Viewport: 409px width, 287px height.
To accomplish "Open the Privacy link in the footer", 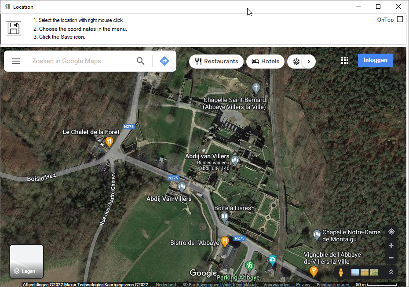I will click(x=303, y=284).
